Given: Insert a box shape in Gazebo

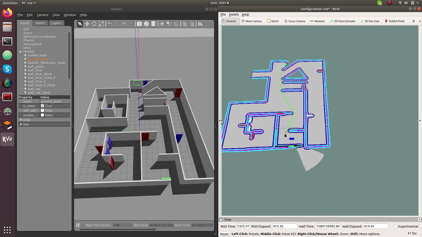Looking at the screenshot, I should pyautogui.click(x=139, y=24).
